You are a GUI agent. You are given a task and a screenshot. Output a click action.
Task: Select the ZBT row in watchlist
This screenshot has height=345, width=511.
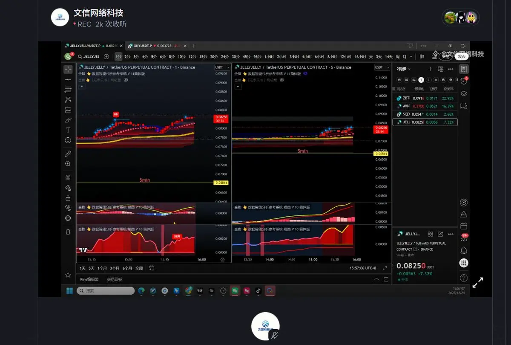[x=425, y=98]
